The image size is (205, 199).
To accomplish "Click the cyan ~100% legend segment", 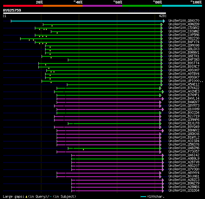I will (182, 6).
